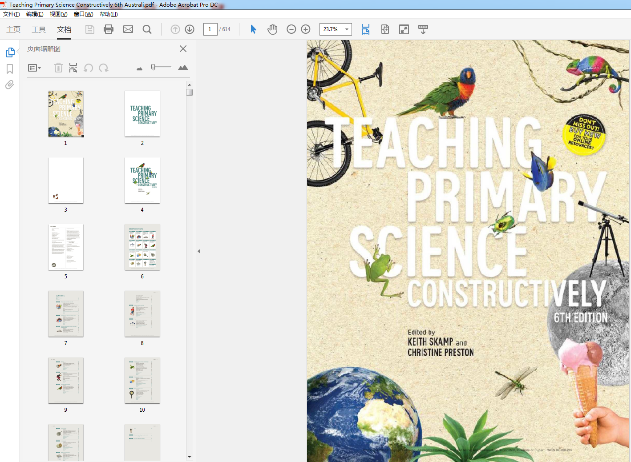Open page thumbnails sidebar icon
The width and height of the screenshot is (631, 462).
(x=10, y=52)
